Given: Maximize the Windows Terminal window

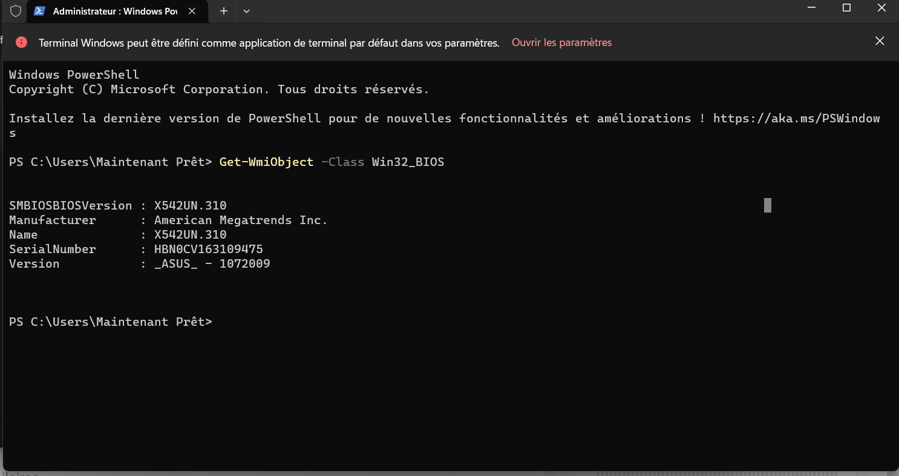Looking at the screenshot, I should (x=846, y=8).
